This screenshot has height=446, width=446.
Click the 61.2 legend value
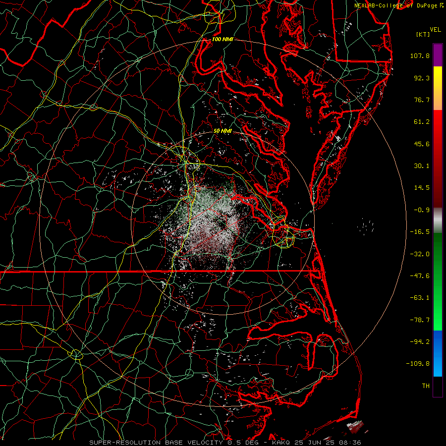[422, 122]
